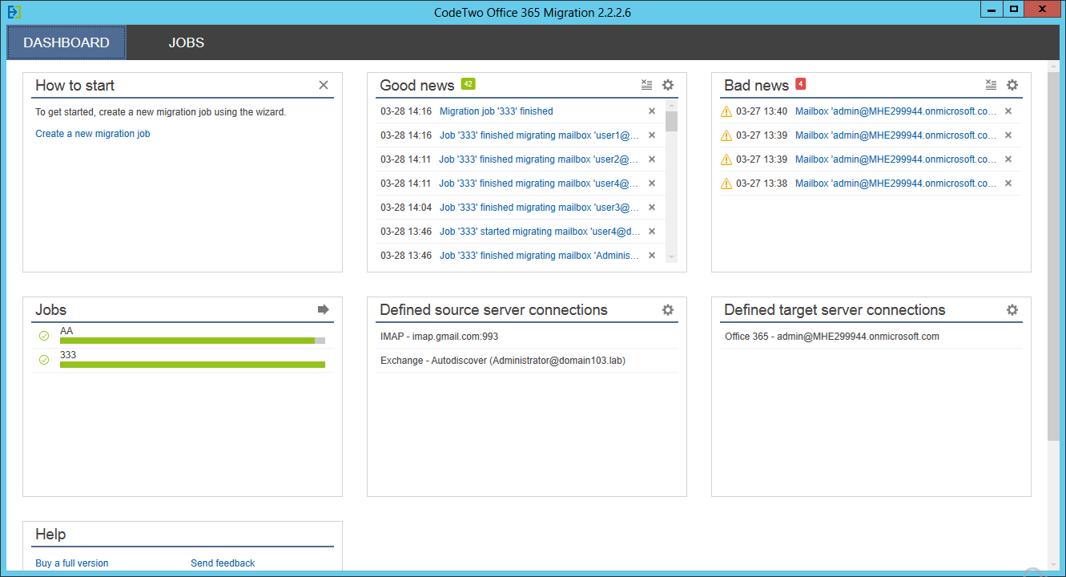Screen dimensions: 1066x577
Task: Click warning icon of 13:40 bad news
Action: (726, 111)
